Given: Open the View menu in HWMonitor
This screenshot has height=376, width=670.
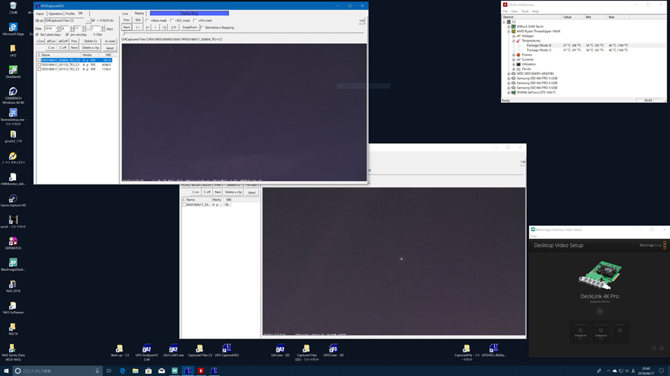Looking at the screenshot, I should pyautogui.click(x=514, y=12).
